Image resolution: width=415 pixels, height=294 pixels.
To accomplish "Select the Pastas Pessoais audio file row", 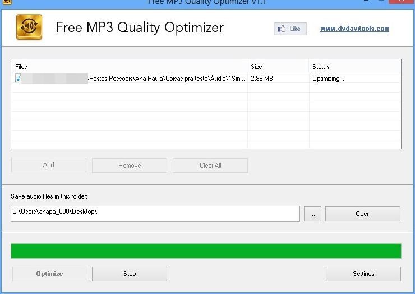I will tap(206, 79).
